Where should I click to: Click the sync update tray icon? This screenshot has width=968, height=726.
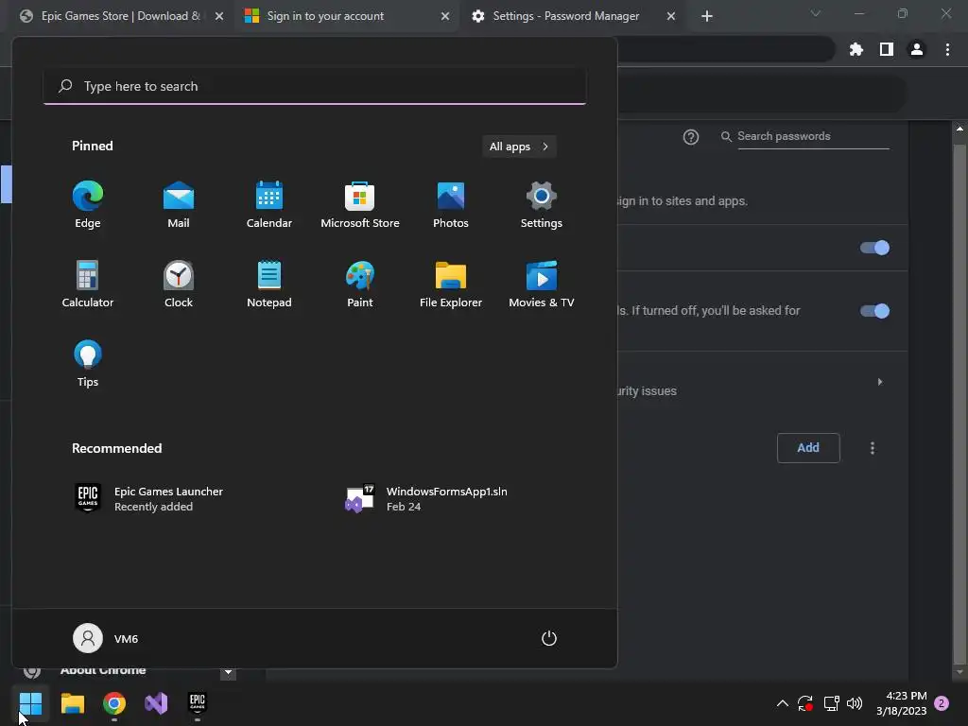coord(805,703)
